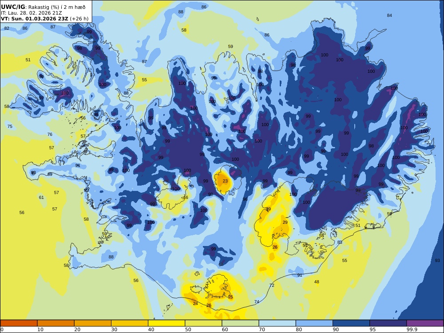The image size is (444, 333).
Task: Select the purple 99.9+ legend swatch
Action: [x=425, y=323]
